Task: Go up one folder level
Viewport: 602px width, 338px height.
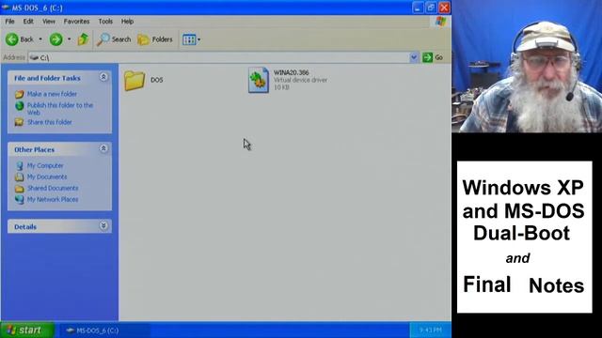Action: point(83,39)
